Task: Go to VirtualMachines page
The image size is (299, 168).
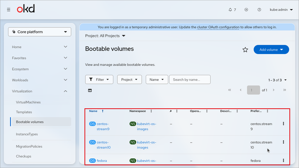Action: pyautogui.click(x=28, y=102)
